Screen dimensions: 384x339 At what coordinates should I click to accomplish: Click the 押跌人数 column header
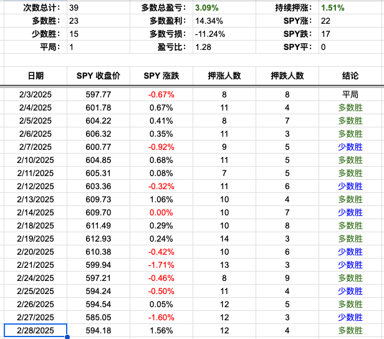(x=287, y=76)
